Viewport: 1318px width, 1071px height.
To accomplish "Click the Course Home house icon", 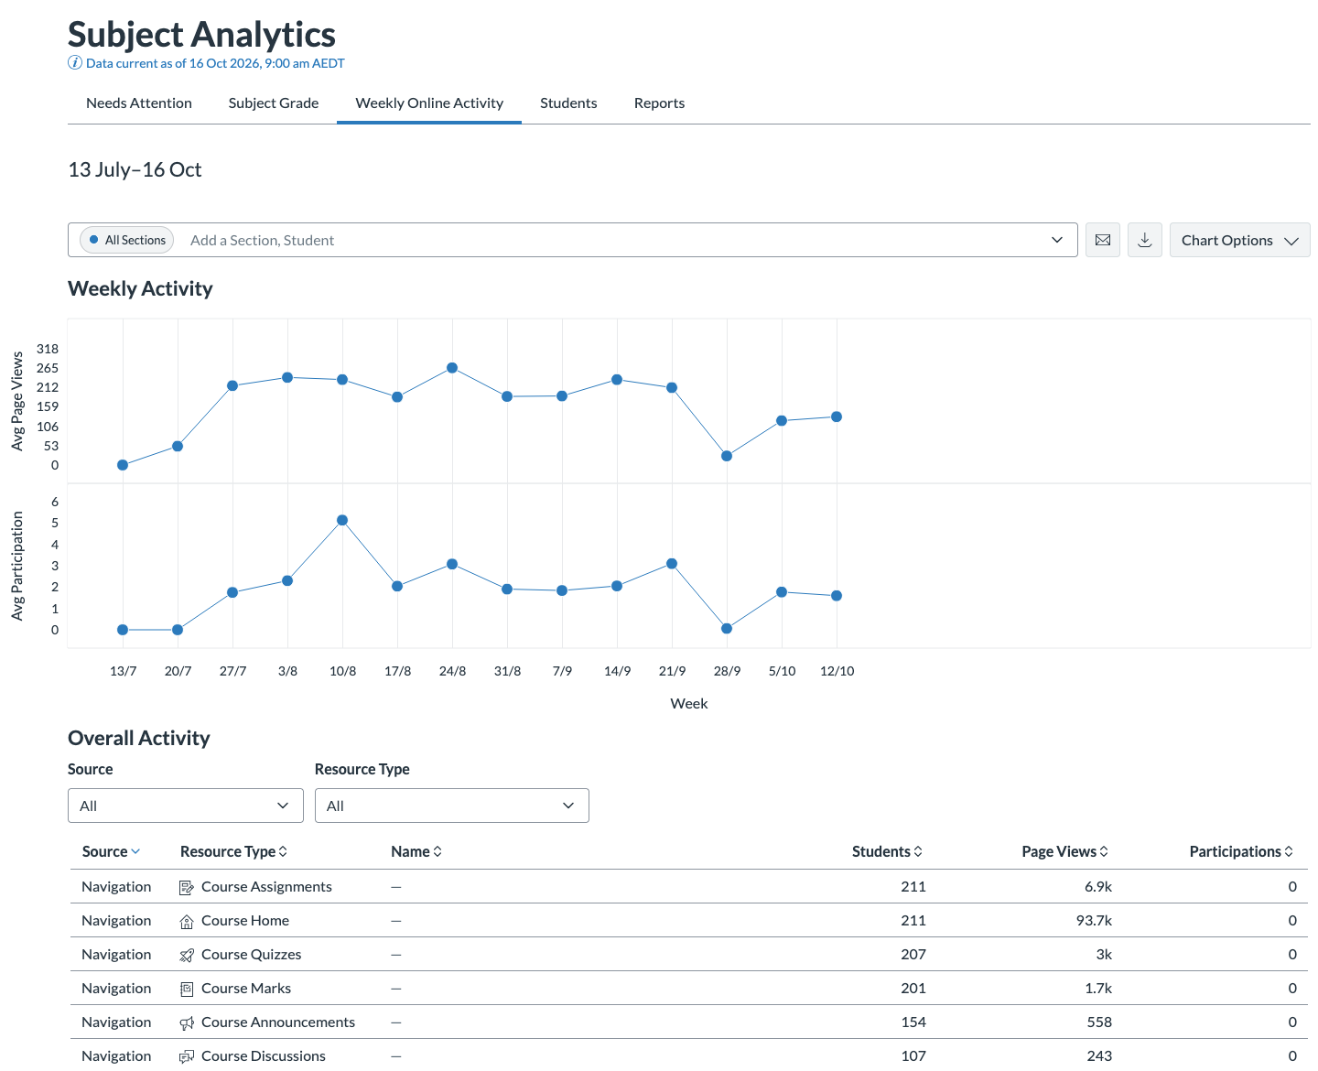I will [x=187, y=921].
